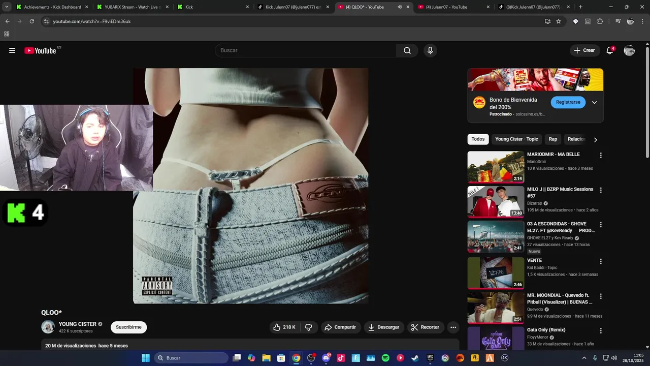The height and width of the screenshot is (366, 650).
Task: Switch to Achievements - Kick Dashboard tab
Action: coord(51,7)
